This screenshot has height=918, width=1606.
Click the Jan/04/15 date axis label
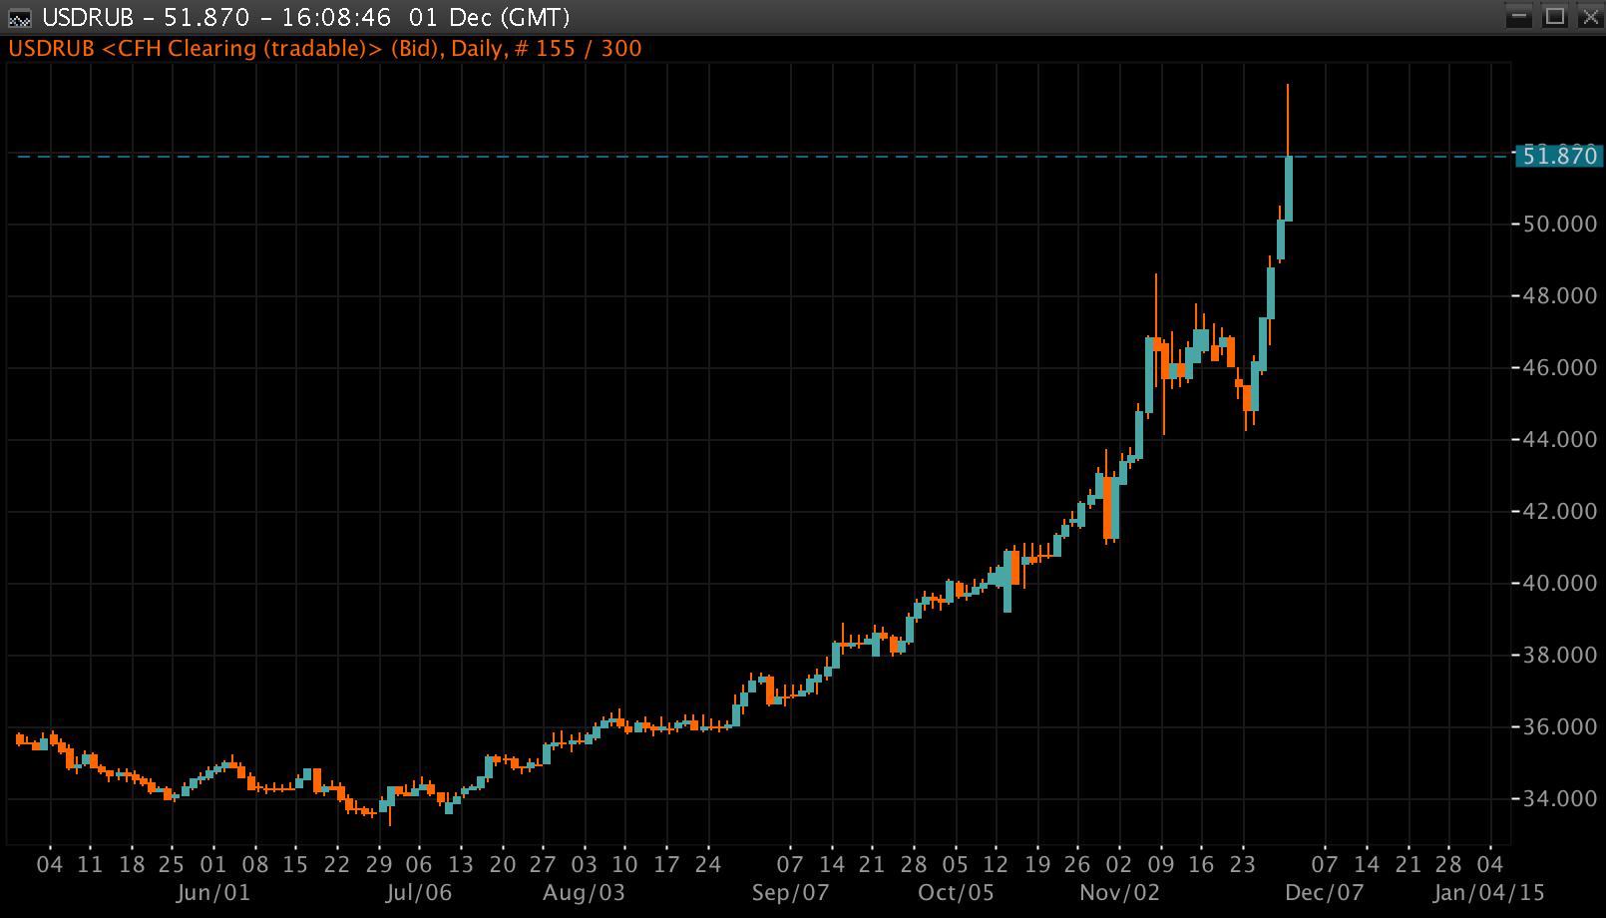pos(1488,893)
